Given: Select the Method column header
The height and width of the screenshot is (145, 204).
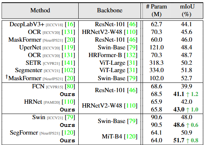Looking at the screenshot, I should tap(40, 10).
